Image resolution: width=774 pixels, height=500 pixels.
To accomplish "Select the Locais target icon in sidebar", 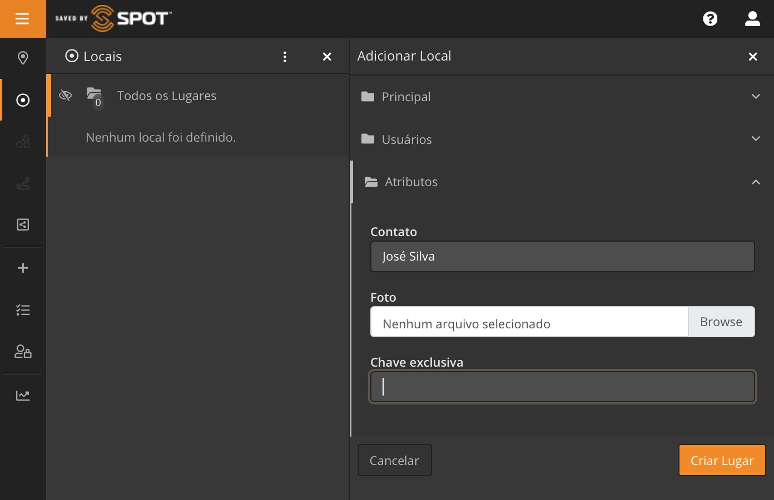I will click(23, 100).
